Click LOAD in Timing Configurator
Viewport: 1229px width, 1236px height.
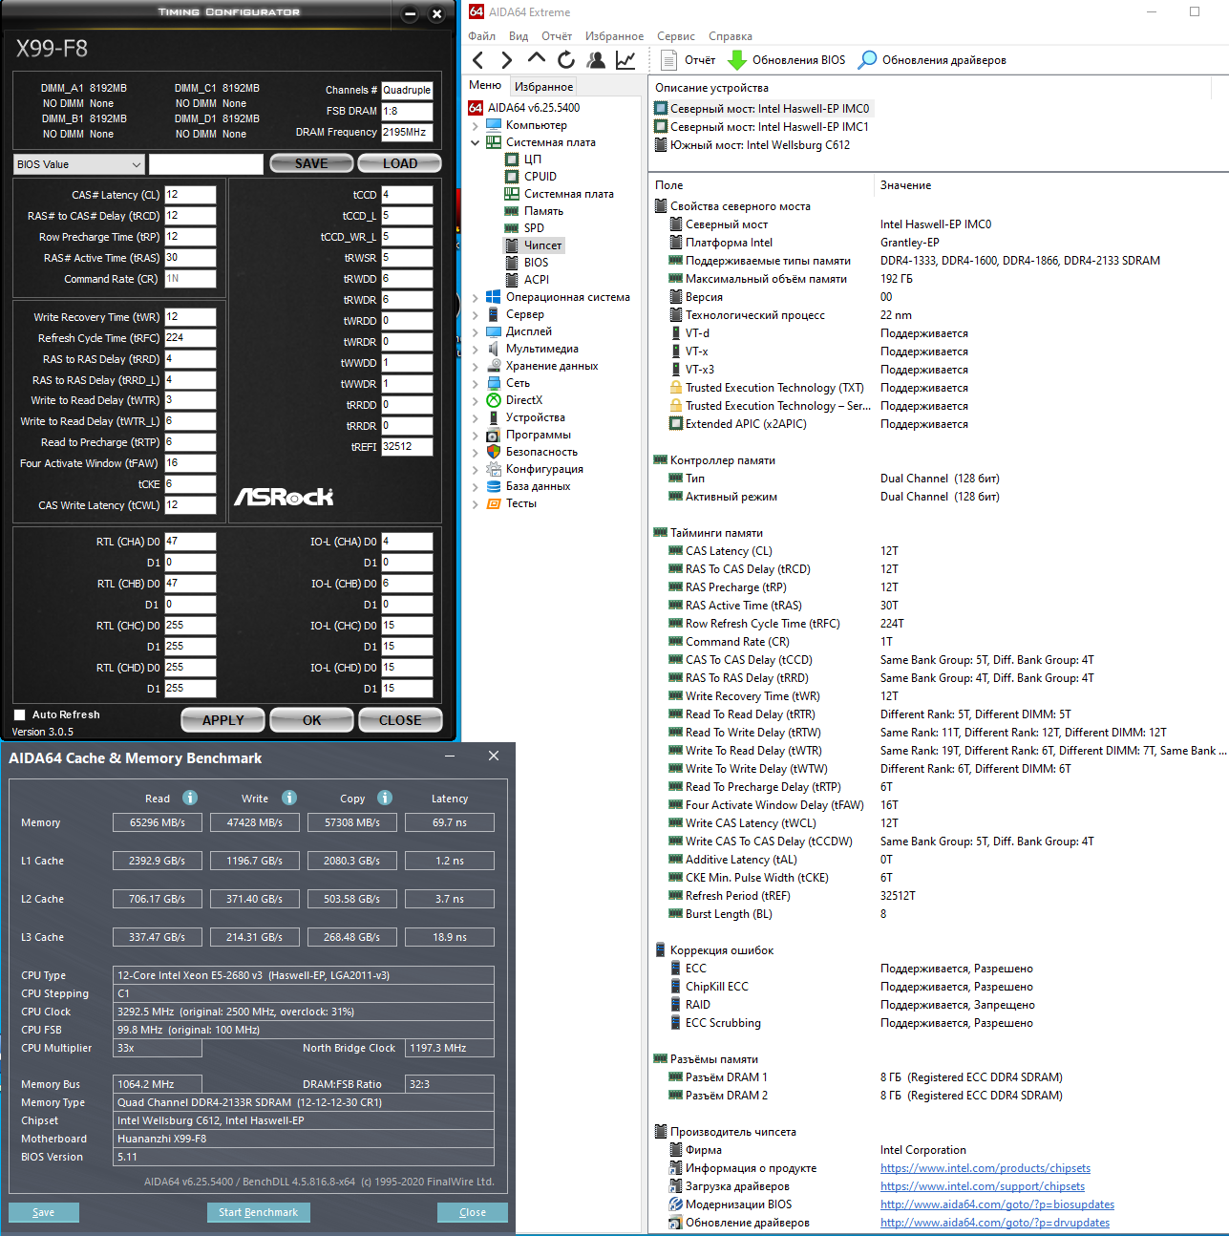400,163
